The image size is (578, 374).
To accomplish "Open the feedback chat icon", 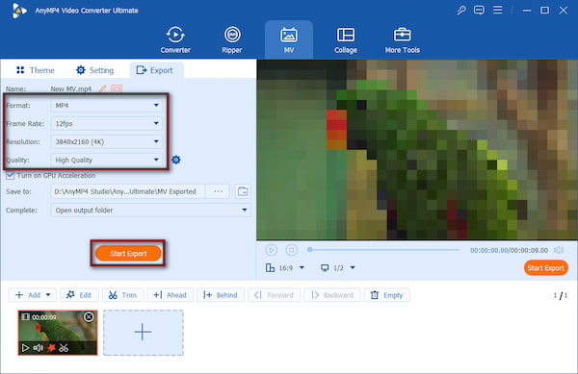I will point(479,11).
